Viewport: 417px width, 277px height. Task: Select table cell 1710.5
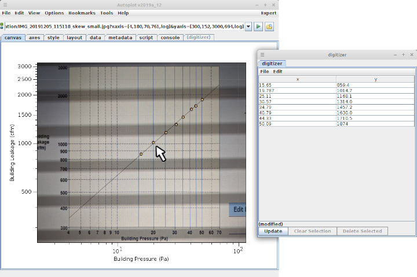tap(375, 119)
